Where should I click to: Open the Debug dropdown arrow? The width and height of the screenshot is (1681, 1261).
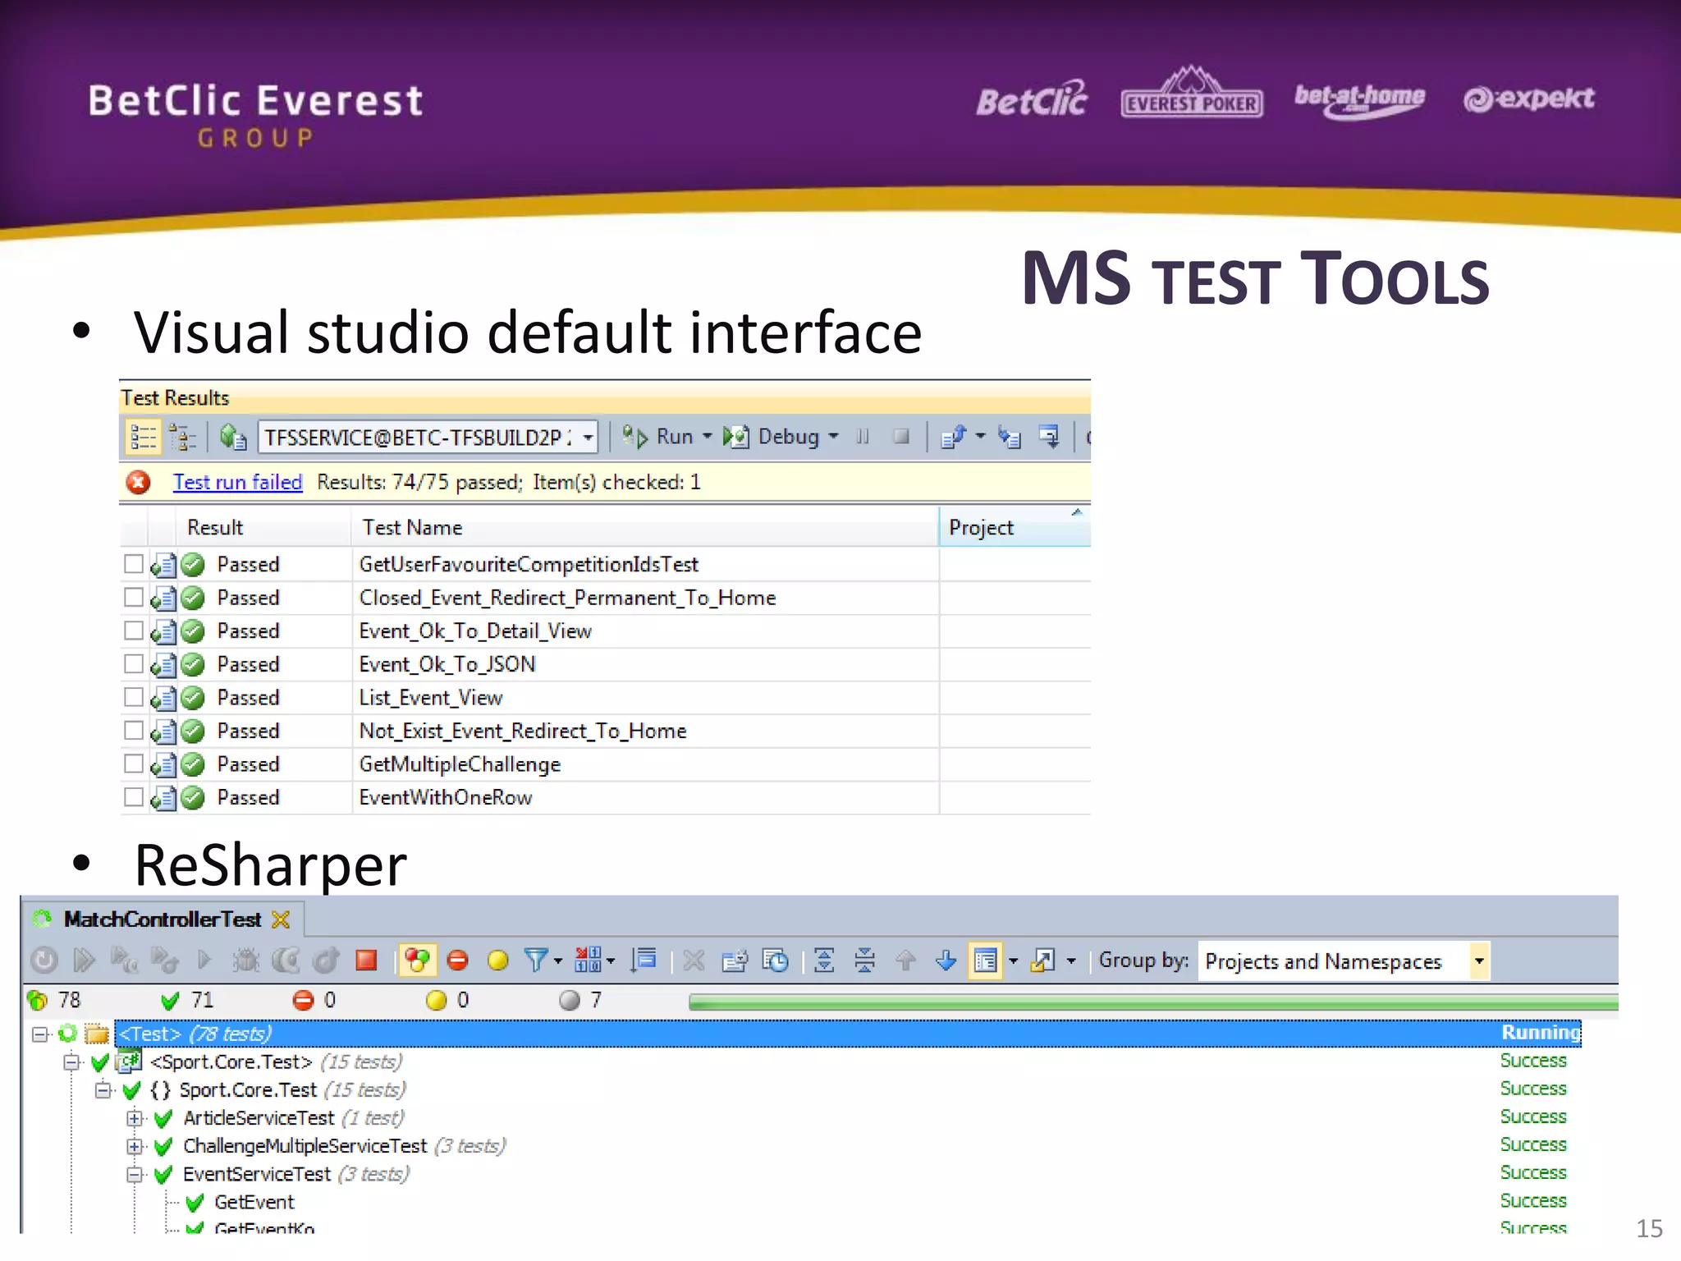834,437
